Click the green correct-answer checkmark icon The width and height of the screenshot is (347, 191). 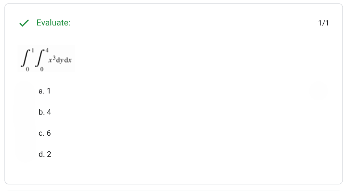[x=24, y=23]
